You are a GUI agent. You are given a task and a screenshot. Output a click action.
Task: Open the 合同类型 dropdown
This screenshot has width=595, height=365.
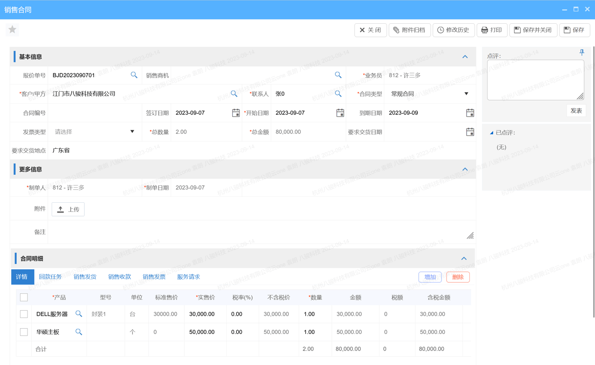(466, 93)
